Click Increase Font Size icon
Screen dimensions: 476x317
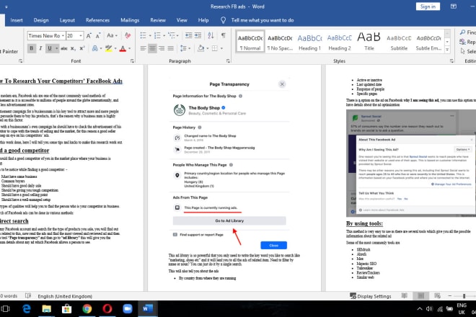[89, 36]
